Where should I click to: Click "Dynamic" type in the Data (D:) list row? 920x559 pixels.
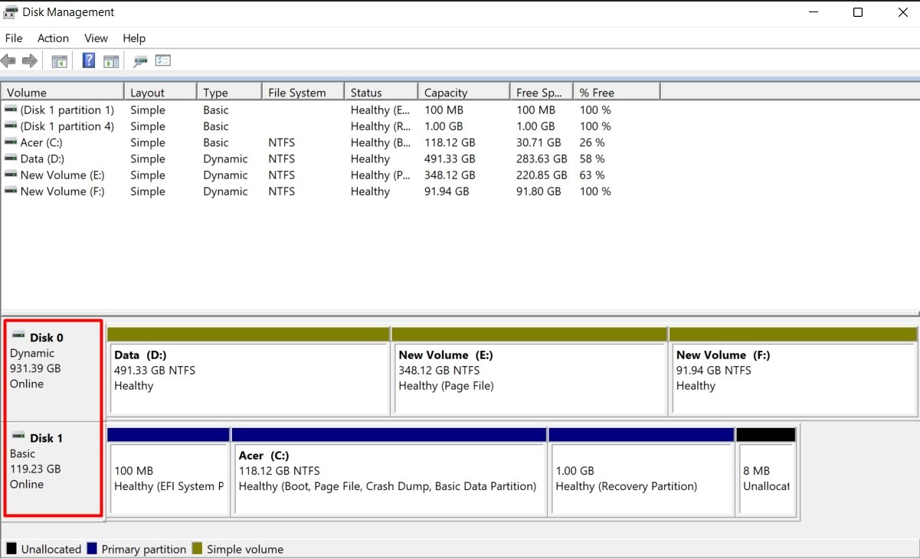pos(225,159)
